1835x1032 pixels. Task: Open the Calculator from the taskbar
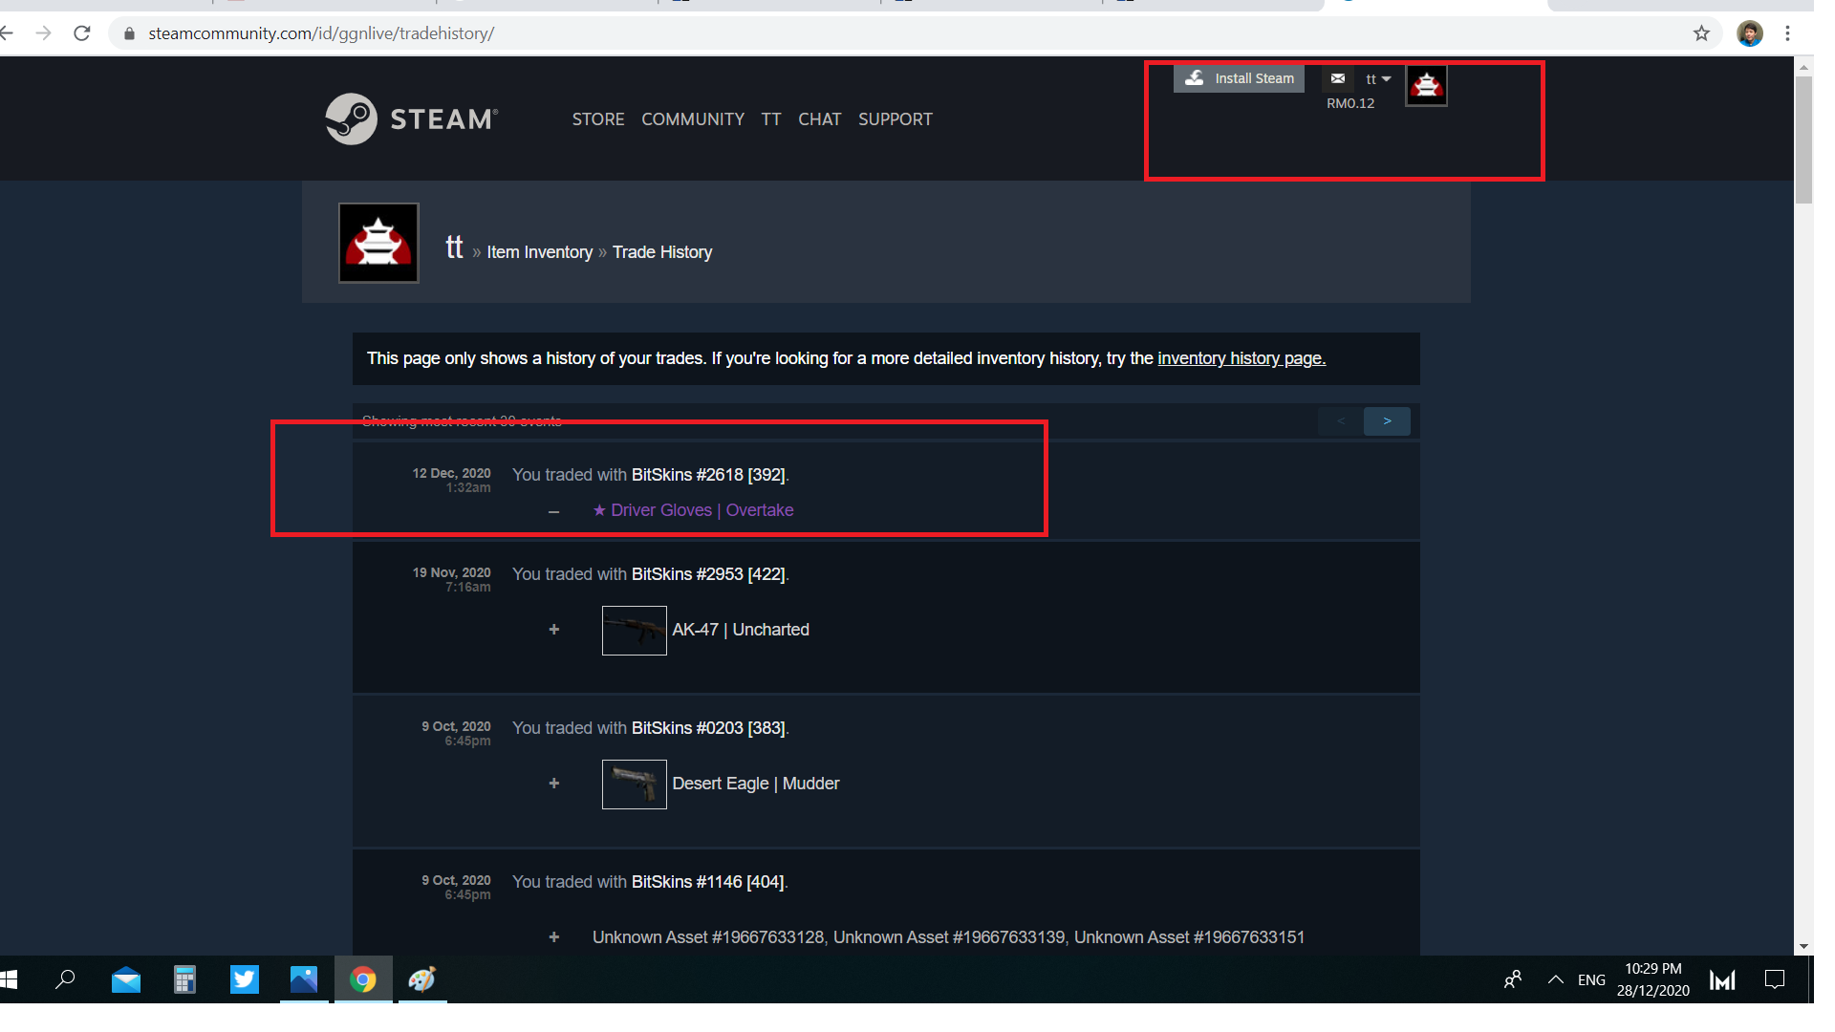coord(185,979)
